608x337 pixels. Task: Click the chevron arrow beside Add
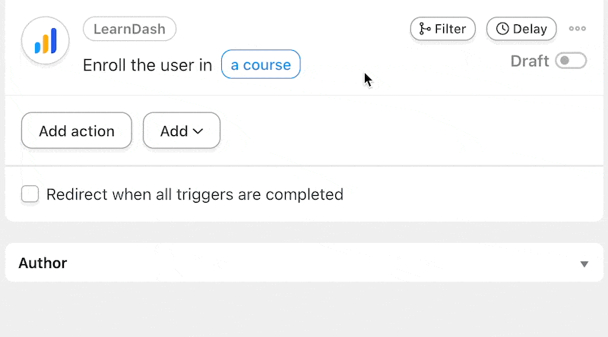pos(198,131)
